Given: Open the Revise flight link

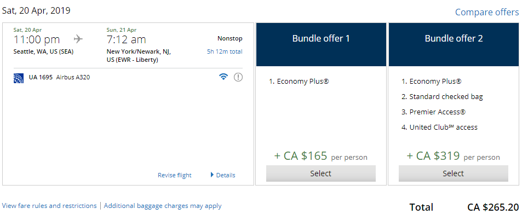Looking at the screenshot, I should (x=175, y=175).
